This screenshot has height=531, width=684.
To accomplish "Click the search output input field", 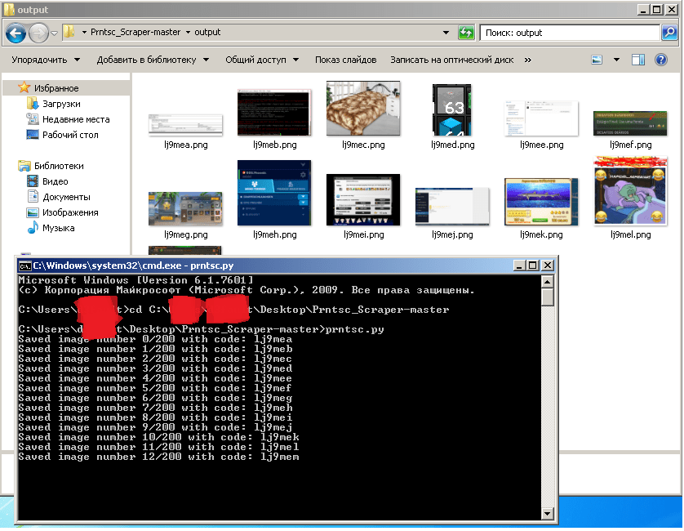I will pos(567,33).
